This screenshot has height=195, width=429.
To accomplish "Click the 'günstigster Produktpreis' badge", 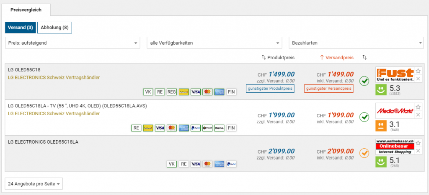I will coord(270,89).
